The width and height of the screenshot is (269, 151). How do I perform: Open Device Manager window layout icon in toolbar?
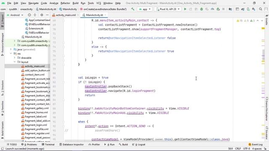point(237,9)
